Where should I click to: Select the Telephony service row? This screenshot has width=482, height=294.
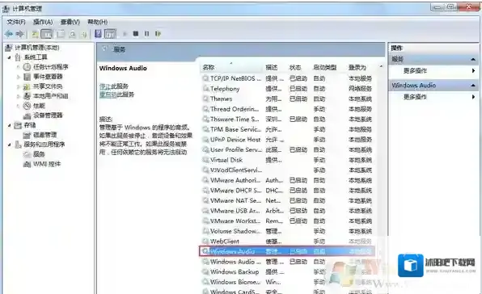click(x=287, y=89)
